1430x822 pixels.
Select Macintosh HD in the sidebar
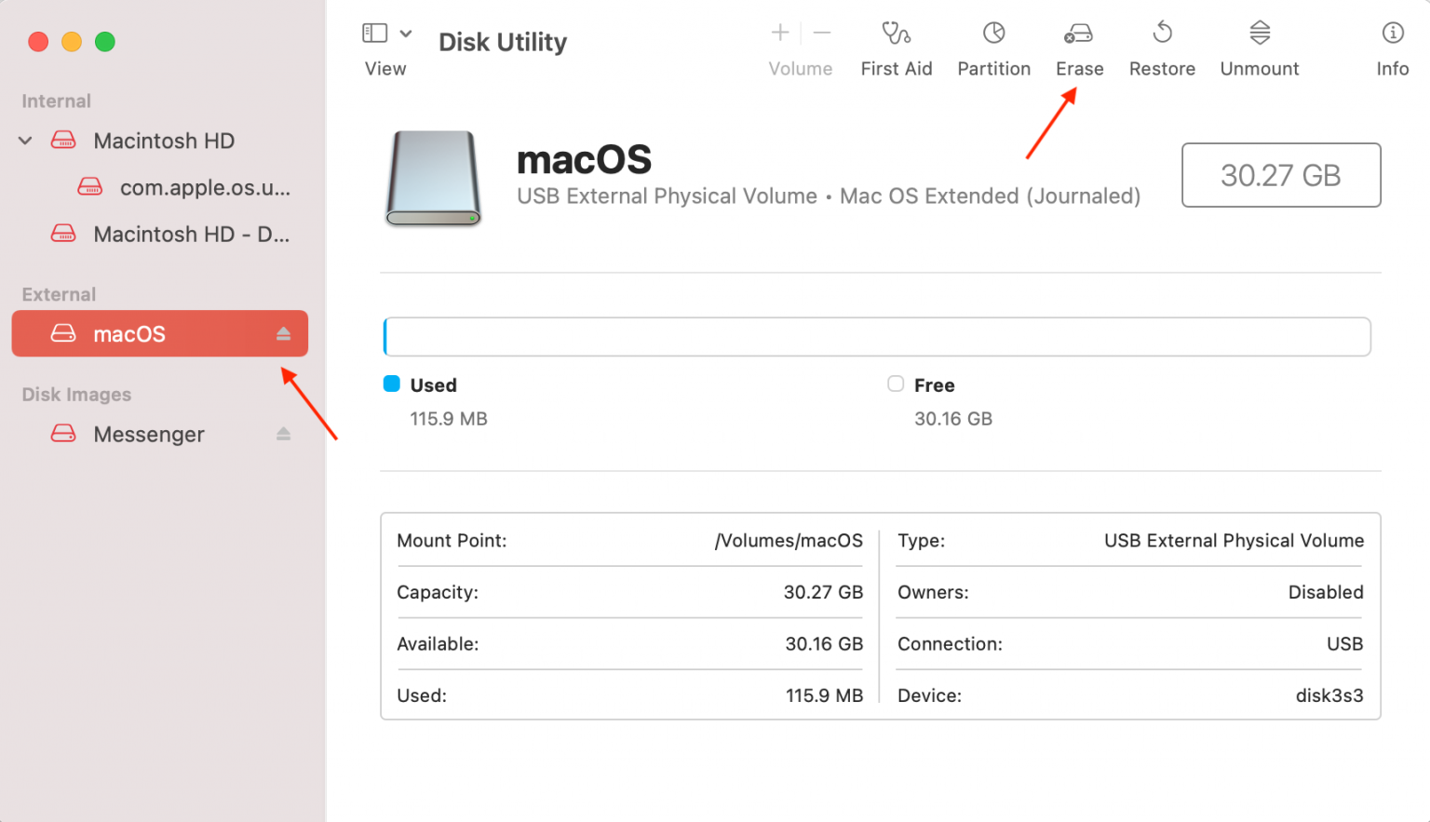click(x=166, y=140)
